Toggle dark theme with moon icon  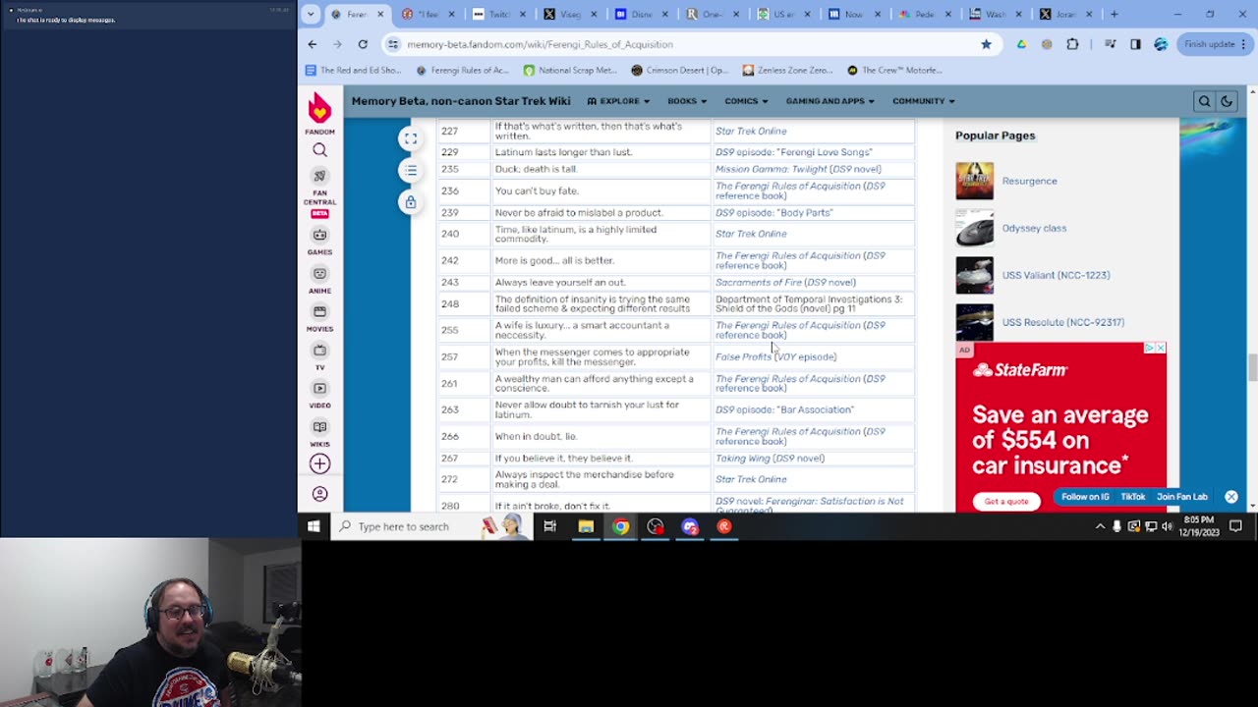point(1227,101)
